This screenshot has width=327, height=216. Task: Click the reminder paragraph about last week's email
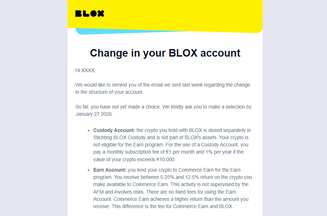[163, 88]
